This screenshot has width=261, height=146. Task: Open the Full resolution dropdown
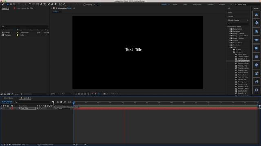[67, 94]
